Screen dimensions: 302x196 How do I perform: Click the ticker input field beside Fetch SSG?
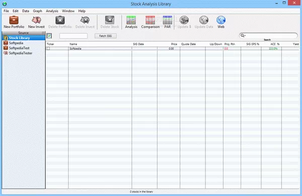point(73,36)
